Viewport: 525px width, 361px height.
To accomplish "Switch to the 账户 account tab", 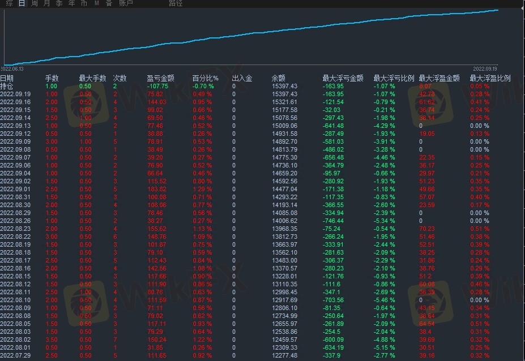I will pyautogui.click(x=126, y=3).
